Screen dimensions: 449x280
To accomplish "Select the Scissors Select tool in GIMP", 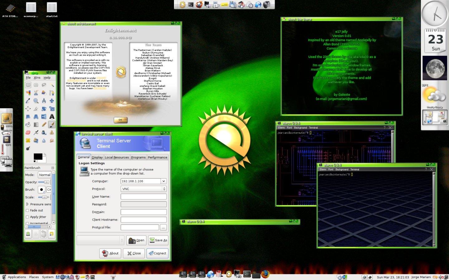I will click(36, 93).
